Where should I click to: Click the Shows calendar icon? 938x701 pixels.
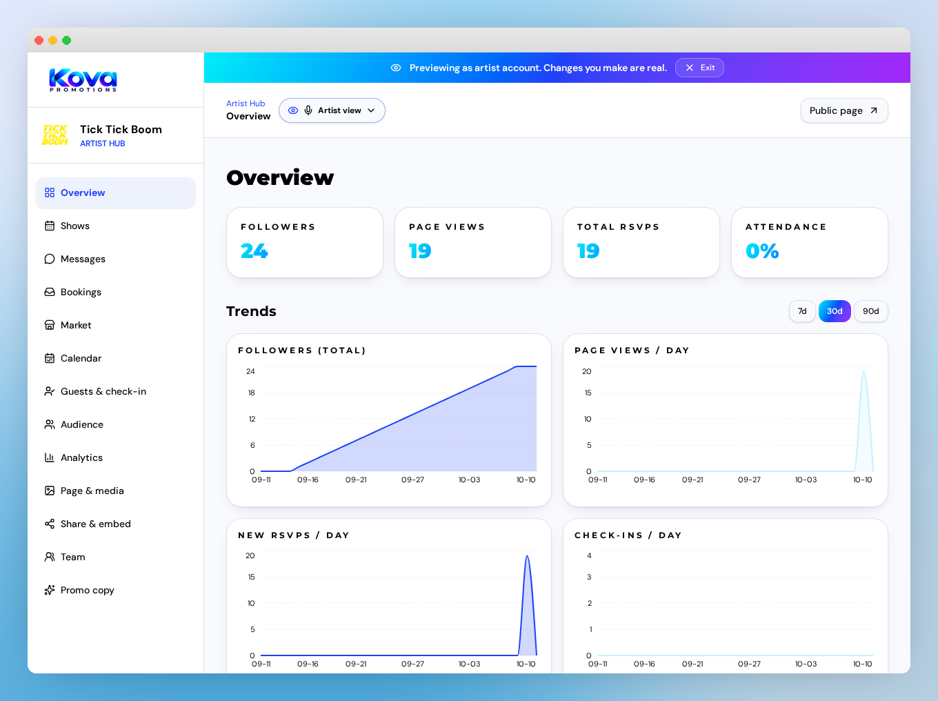tap(50, 226)
